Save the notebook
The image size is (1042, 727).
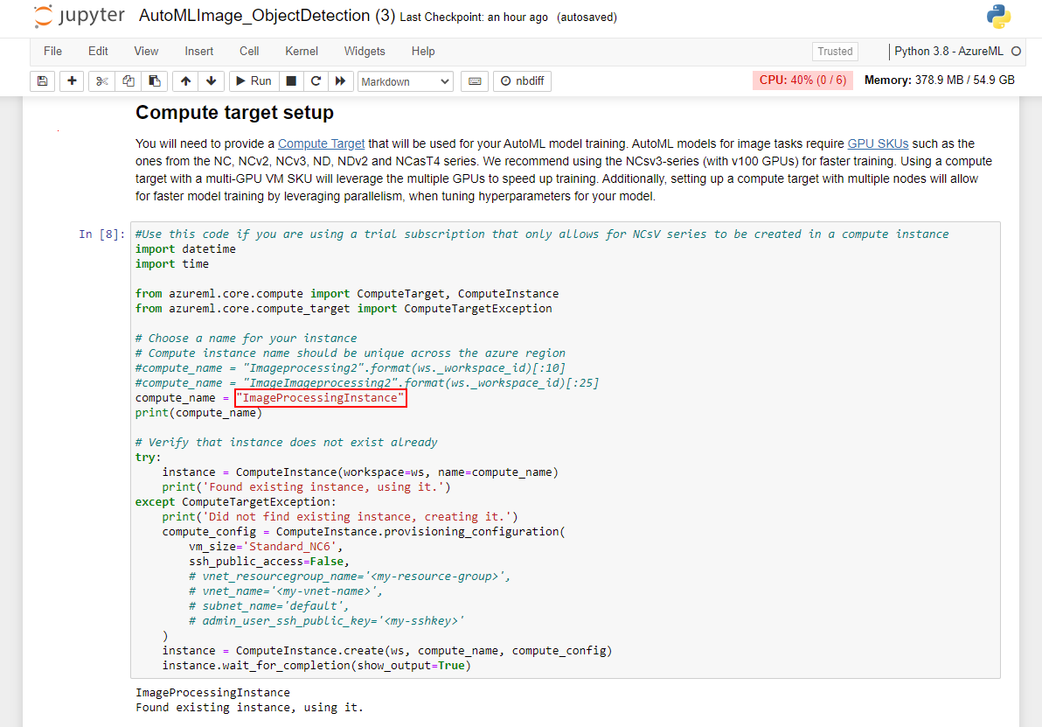pyautogui.click(x=42, y=80)
